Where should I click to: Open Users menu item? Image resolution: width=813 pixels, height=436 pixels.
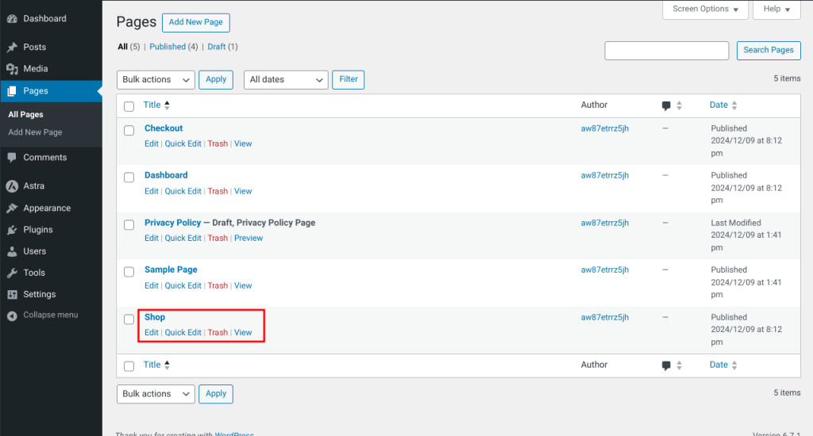pyautogui.click(x=35, y=251)
